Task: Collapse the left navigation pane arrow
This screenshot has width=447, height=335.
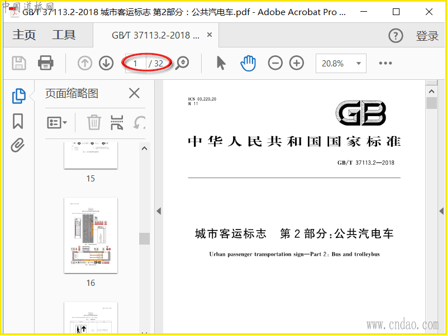Action: (x=159, y=211)
